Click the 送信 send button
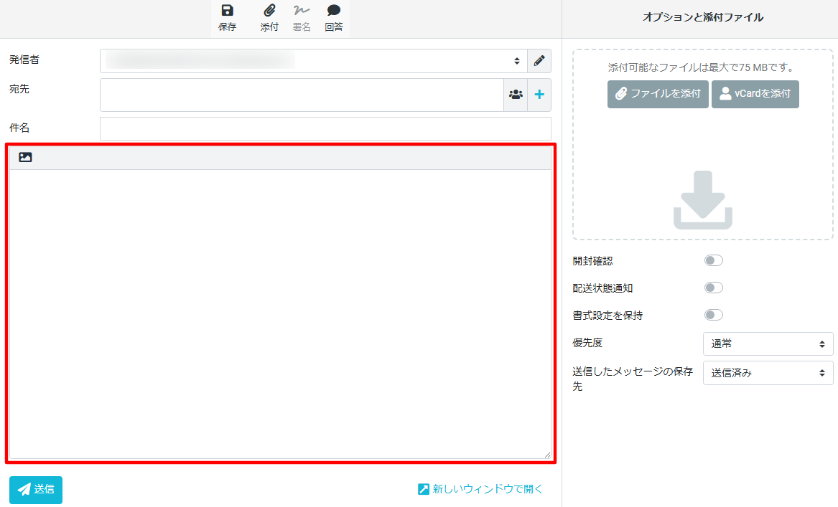This screenshot has height=507, width=838. click(36, 489)
